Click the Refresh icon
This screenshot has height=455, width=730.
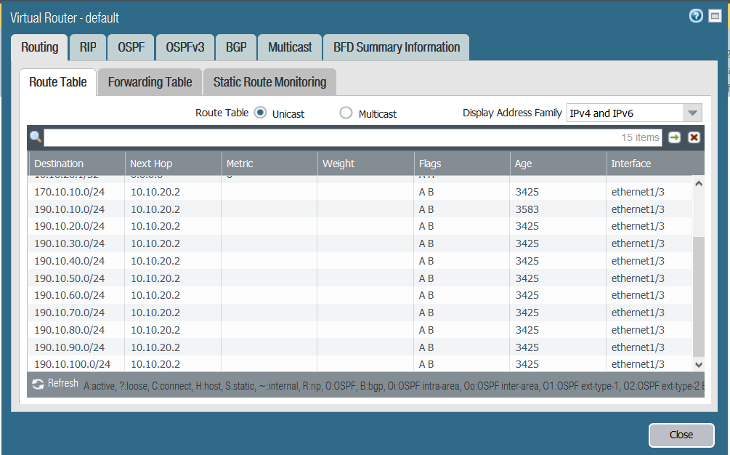point(38,384)
